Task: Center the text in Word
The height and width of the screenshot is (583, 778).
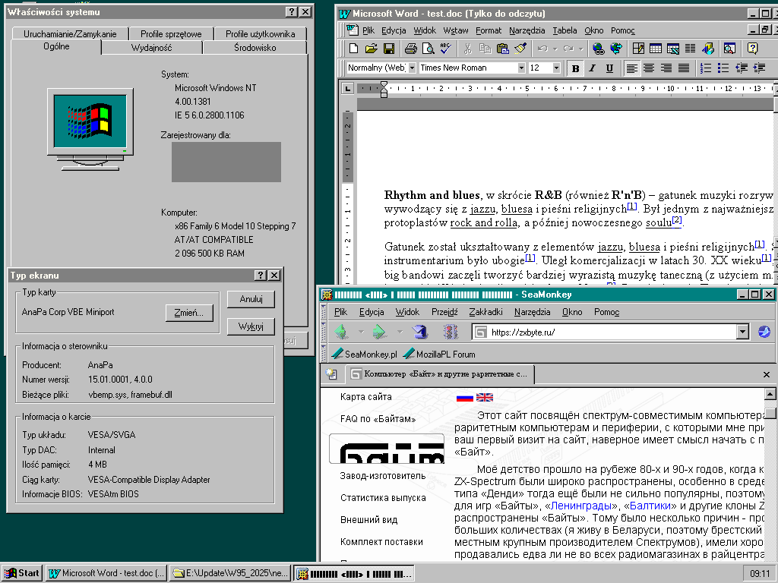Action: (649, 68)
